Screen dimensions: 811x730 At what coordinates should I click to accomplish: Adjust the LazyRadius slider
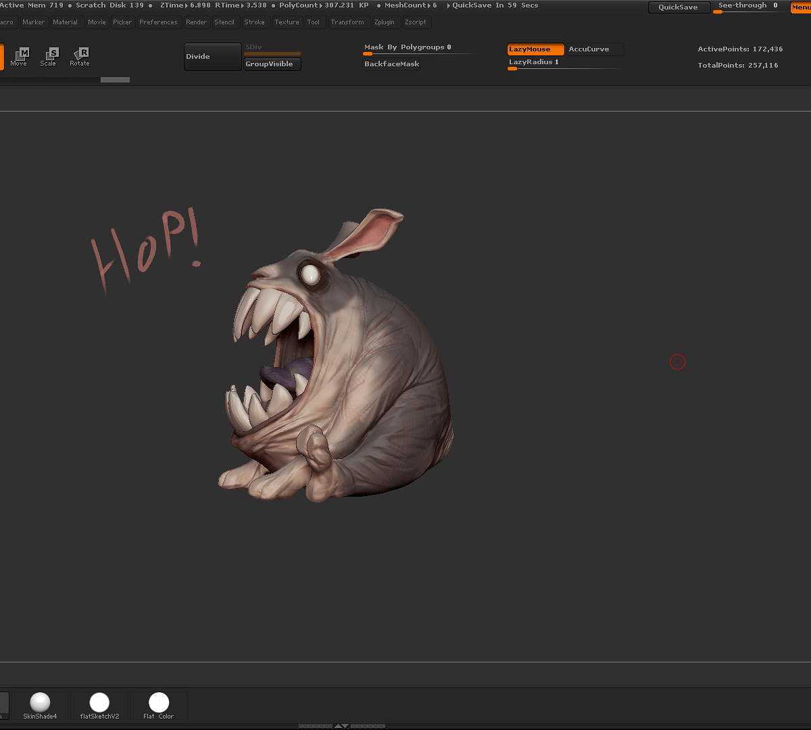(564, 64)
